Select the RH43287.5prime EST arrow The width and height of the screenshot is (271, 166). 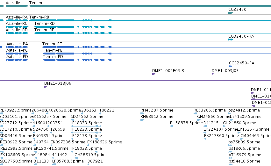[x=142, y=113]
